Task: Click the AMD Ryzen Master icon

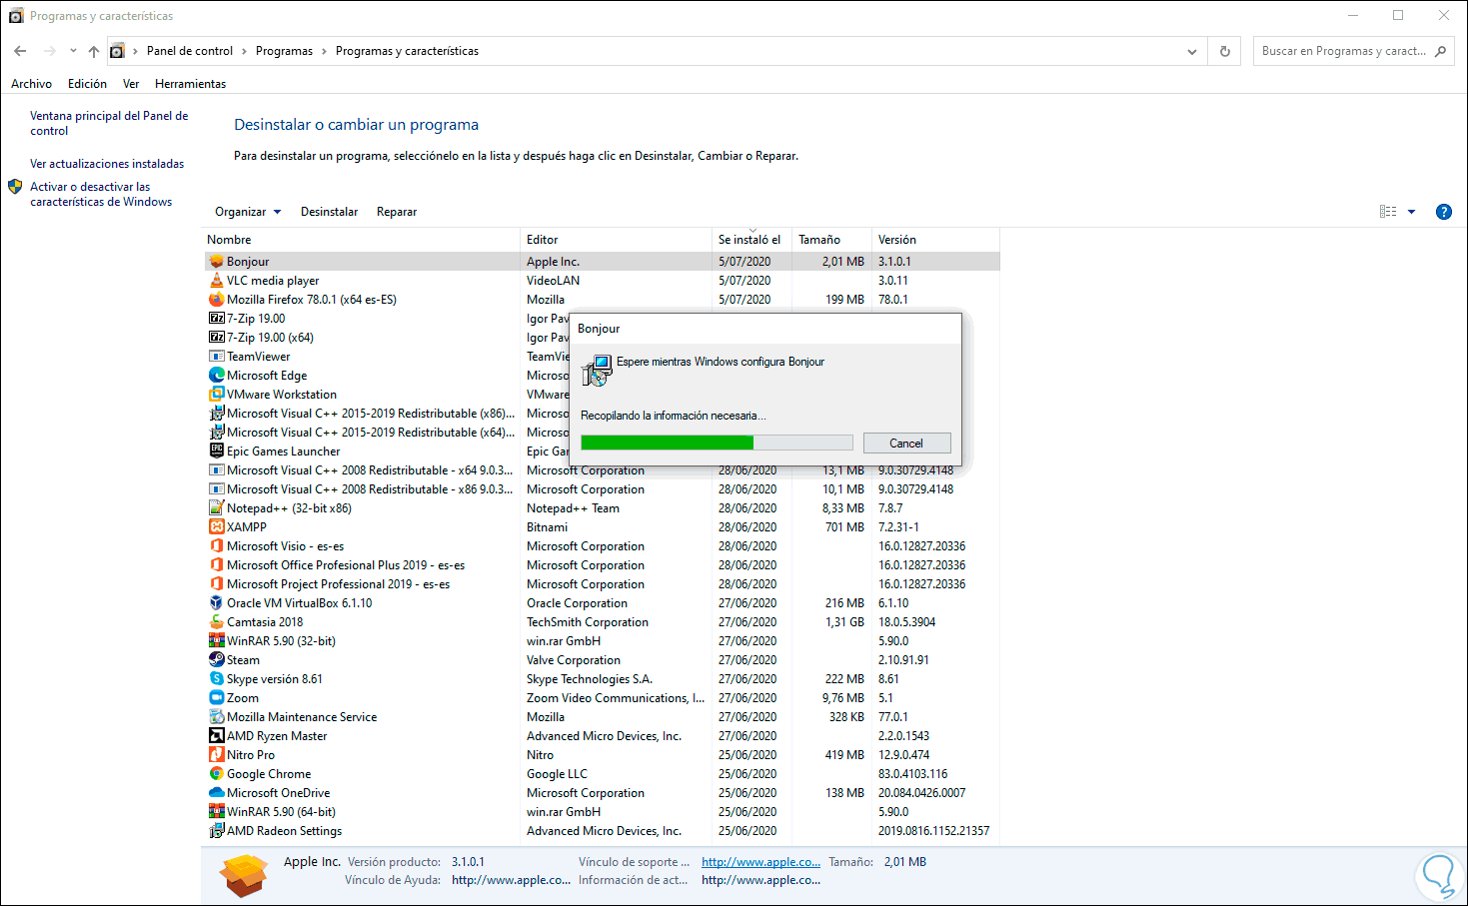Action: 216,736
